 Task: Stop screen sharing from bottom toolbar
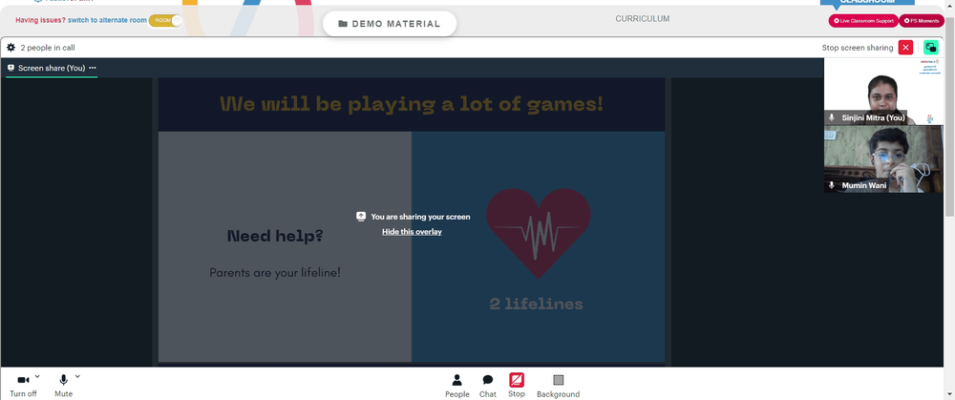(517, 386)
